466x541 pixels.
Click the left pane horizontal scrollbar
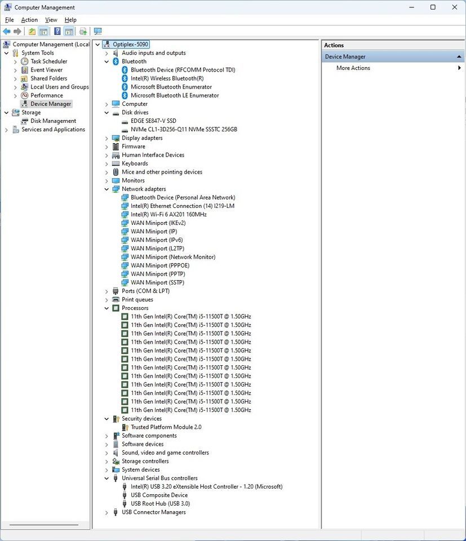click(x=44, y=525)
